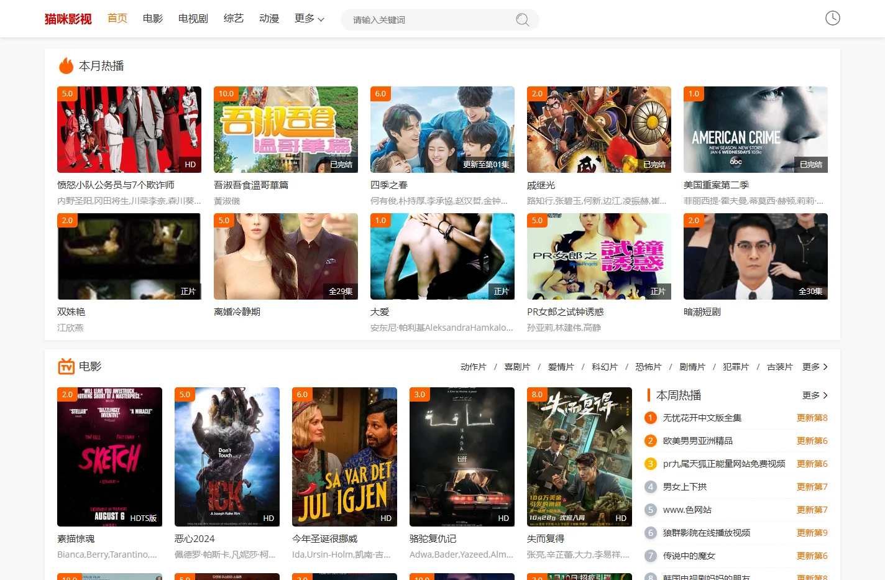Open the 恶心2024 movie poster

pyautogui.click(x=227, y=457)
